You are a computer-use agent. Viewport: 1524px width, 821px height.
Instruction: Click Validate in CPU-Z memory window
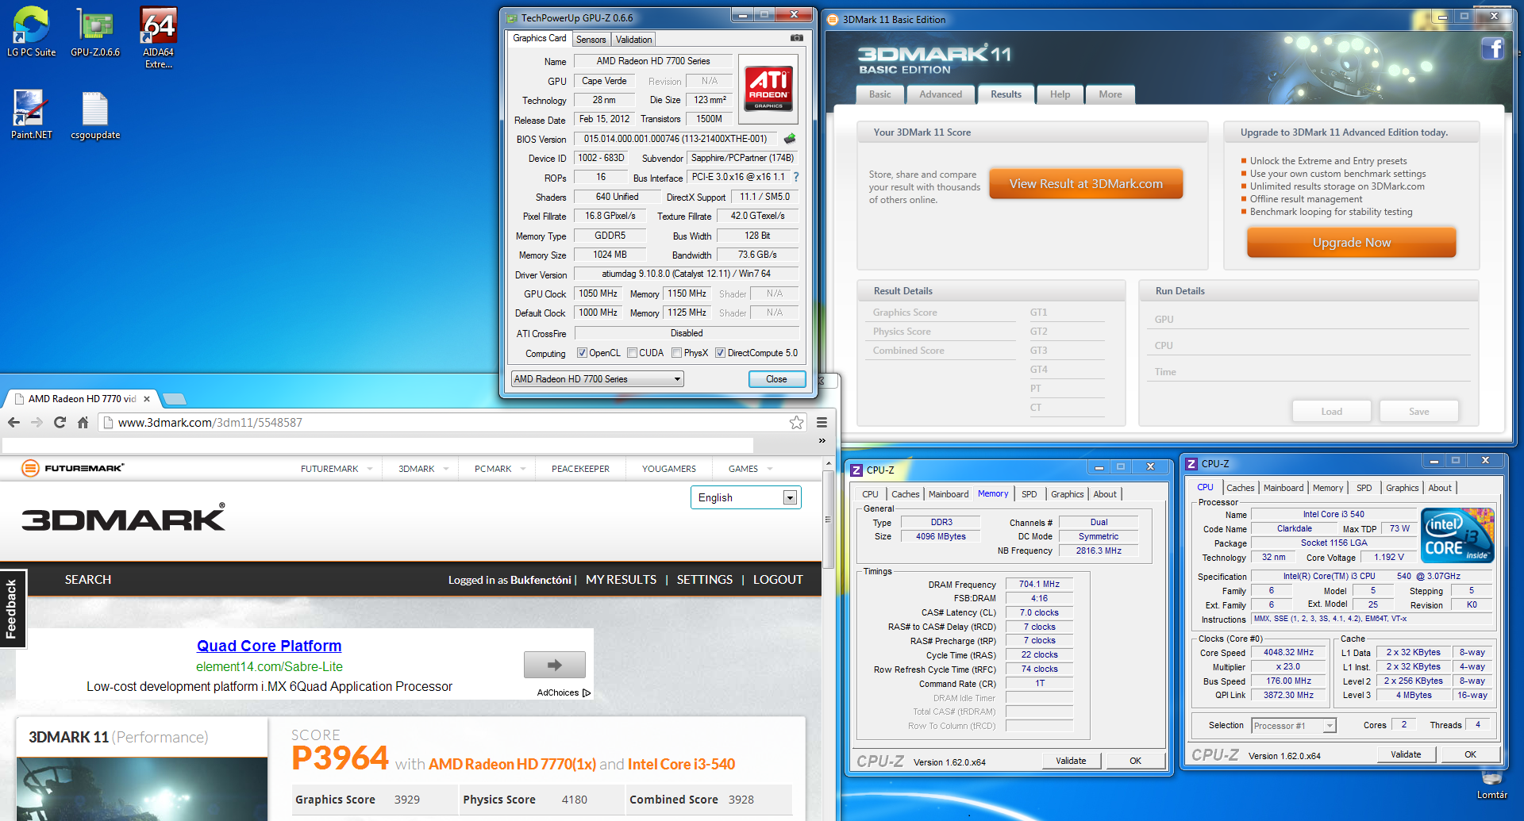tap(1071, 761)
